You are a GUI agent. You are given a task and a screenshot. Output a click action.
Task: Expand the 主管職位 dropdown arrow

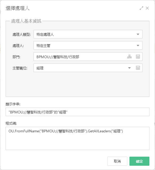pyautogui.click(x=129, y=68)
